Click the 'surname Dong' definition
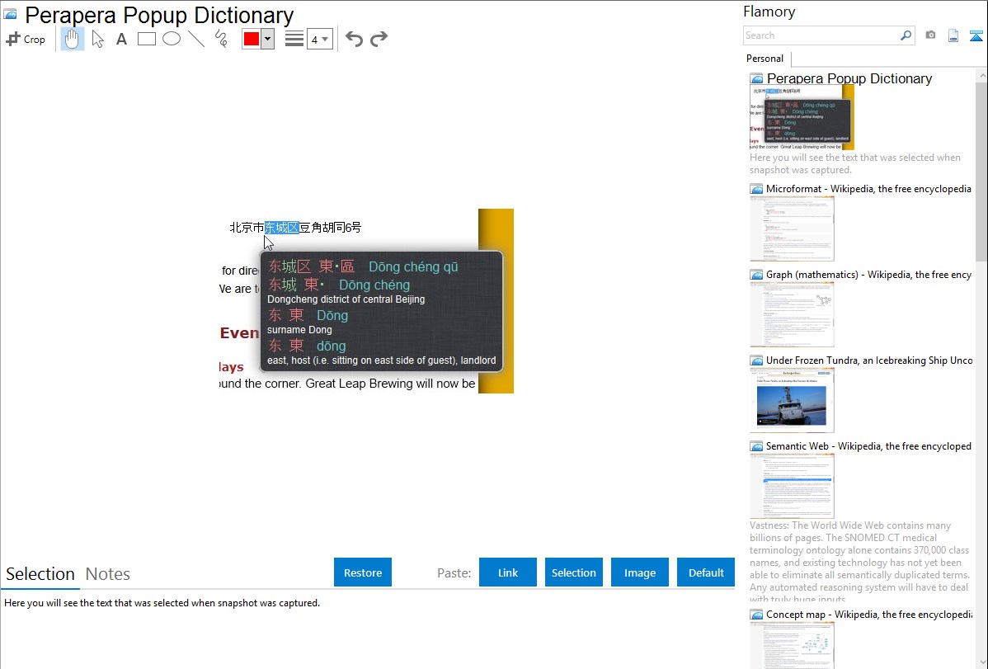The height and width of the screenshot is (669, 988). 299,329
